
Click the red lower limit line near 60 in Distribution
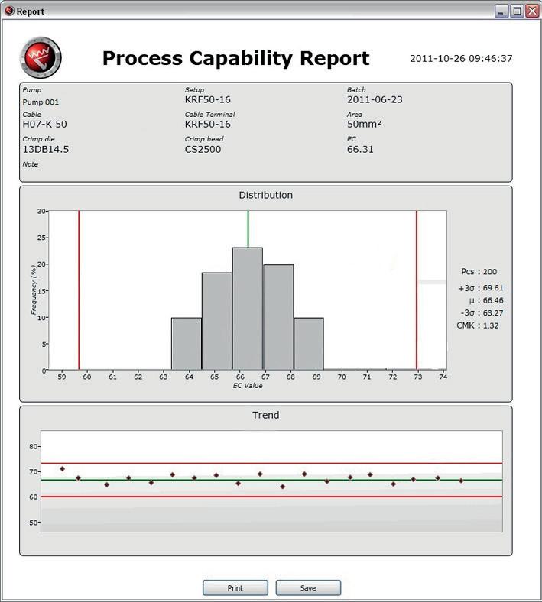tap(79, 290)
